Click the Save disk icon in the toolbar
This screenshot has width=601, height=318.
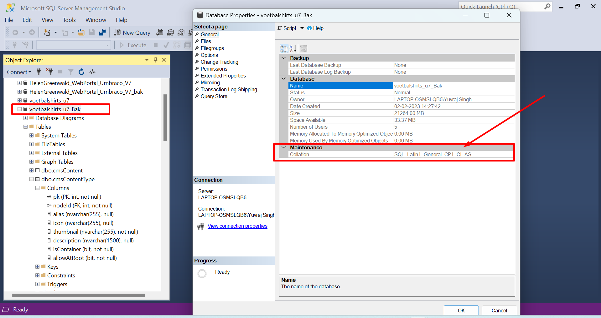[x=92, y=32]
